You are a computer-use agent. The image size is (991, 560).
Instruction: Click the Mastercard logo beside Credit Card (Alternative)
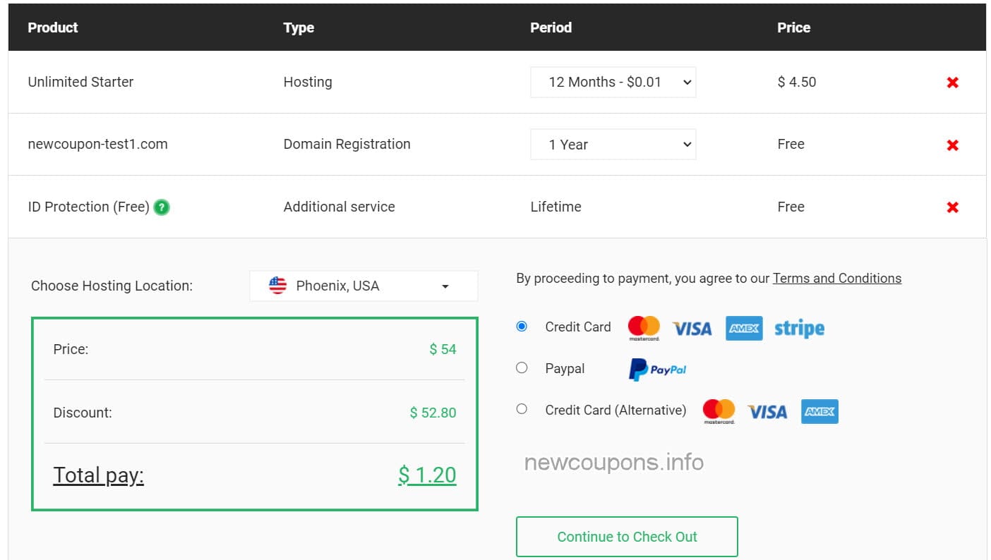718,410
